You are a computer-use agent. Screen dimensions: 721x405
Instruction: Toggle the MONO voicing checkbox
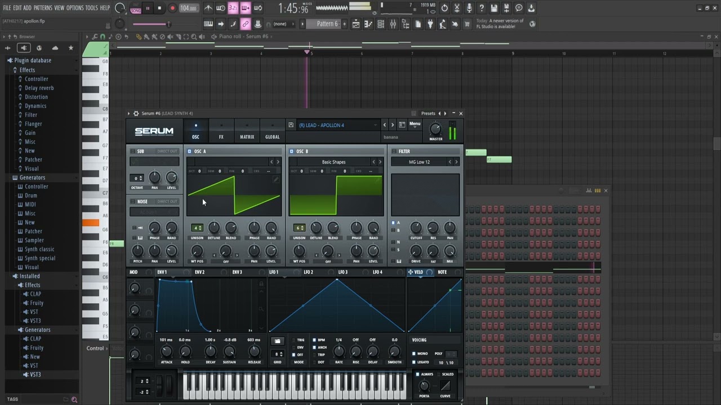[413, 354]
